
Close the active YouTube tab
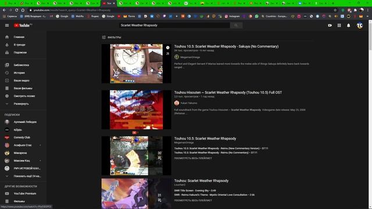[114, 3]
